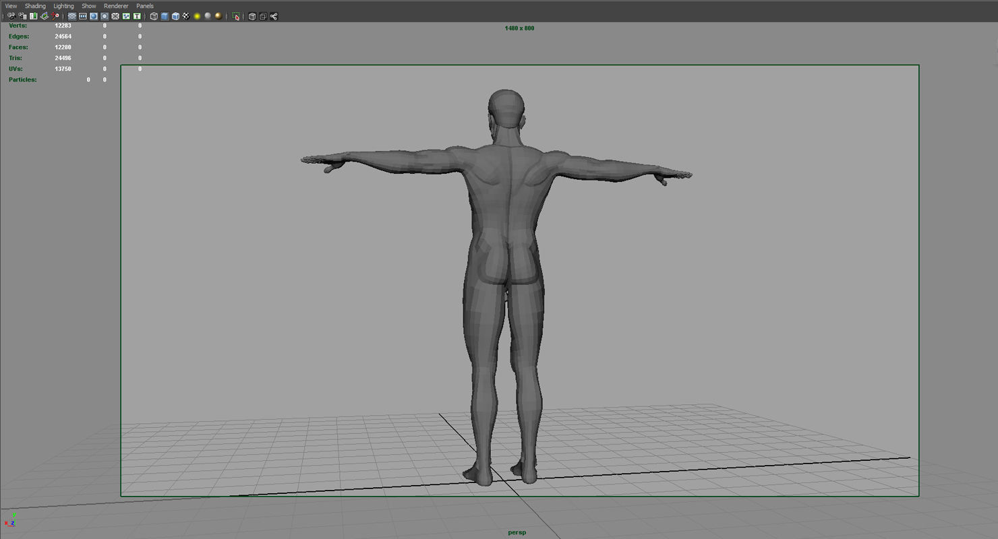The width and height of the screenshot is (998, 539).
Task: Enable Use All Lights (yellow sphere)
Action: tap(197, 16)
